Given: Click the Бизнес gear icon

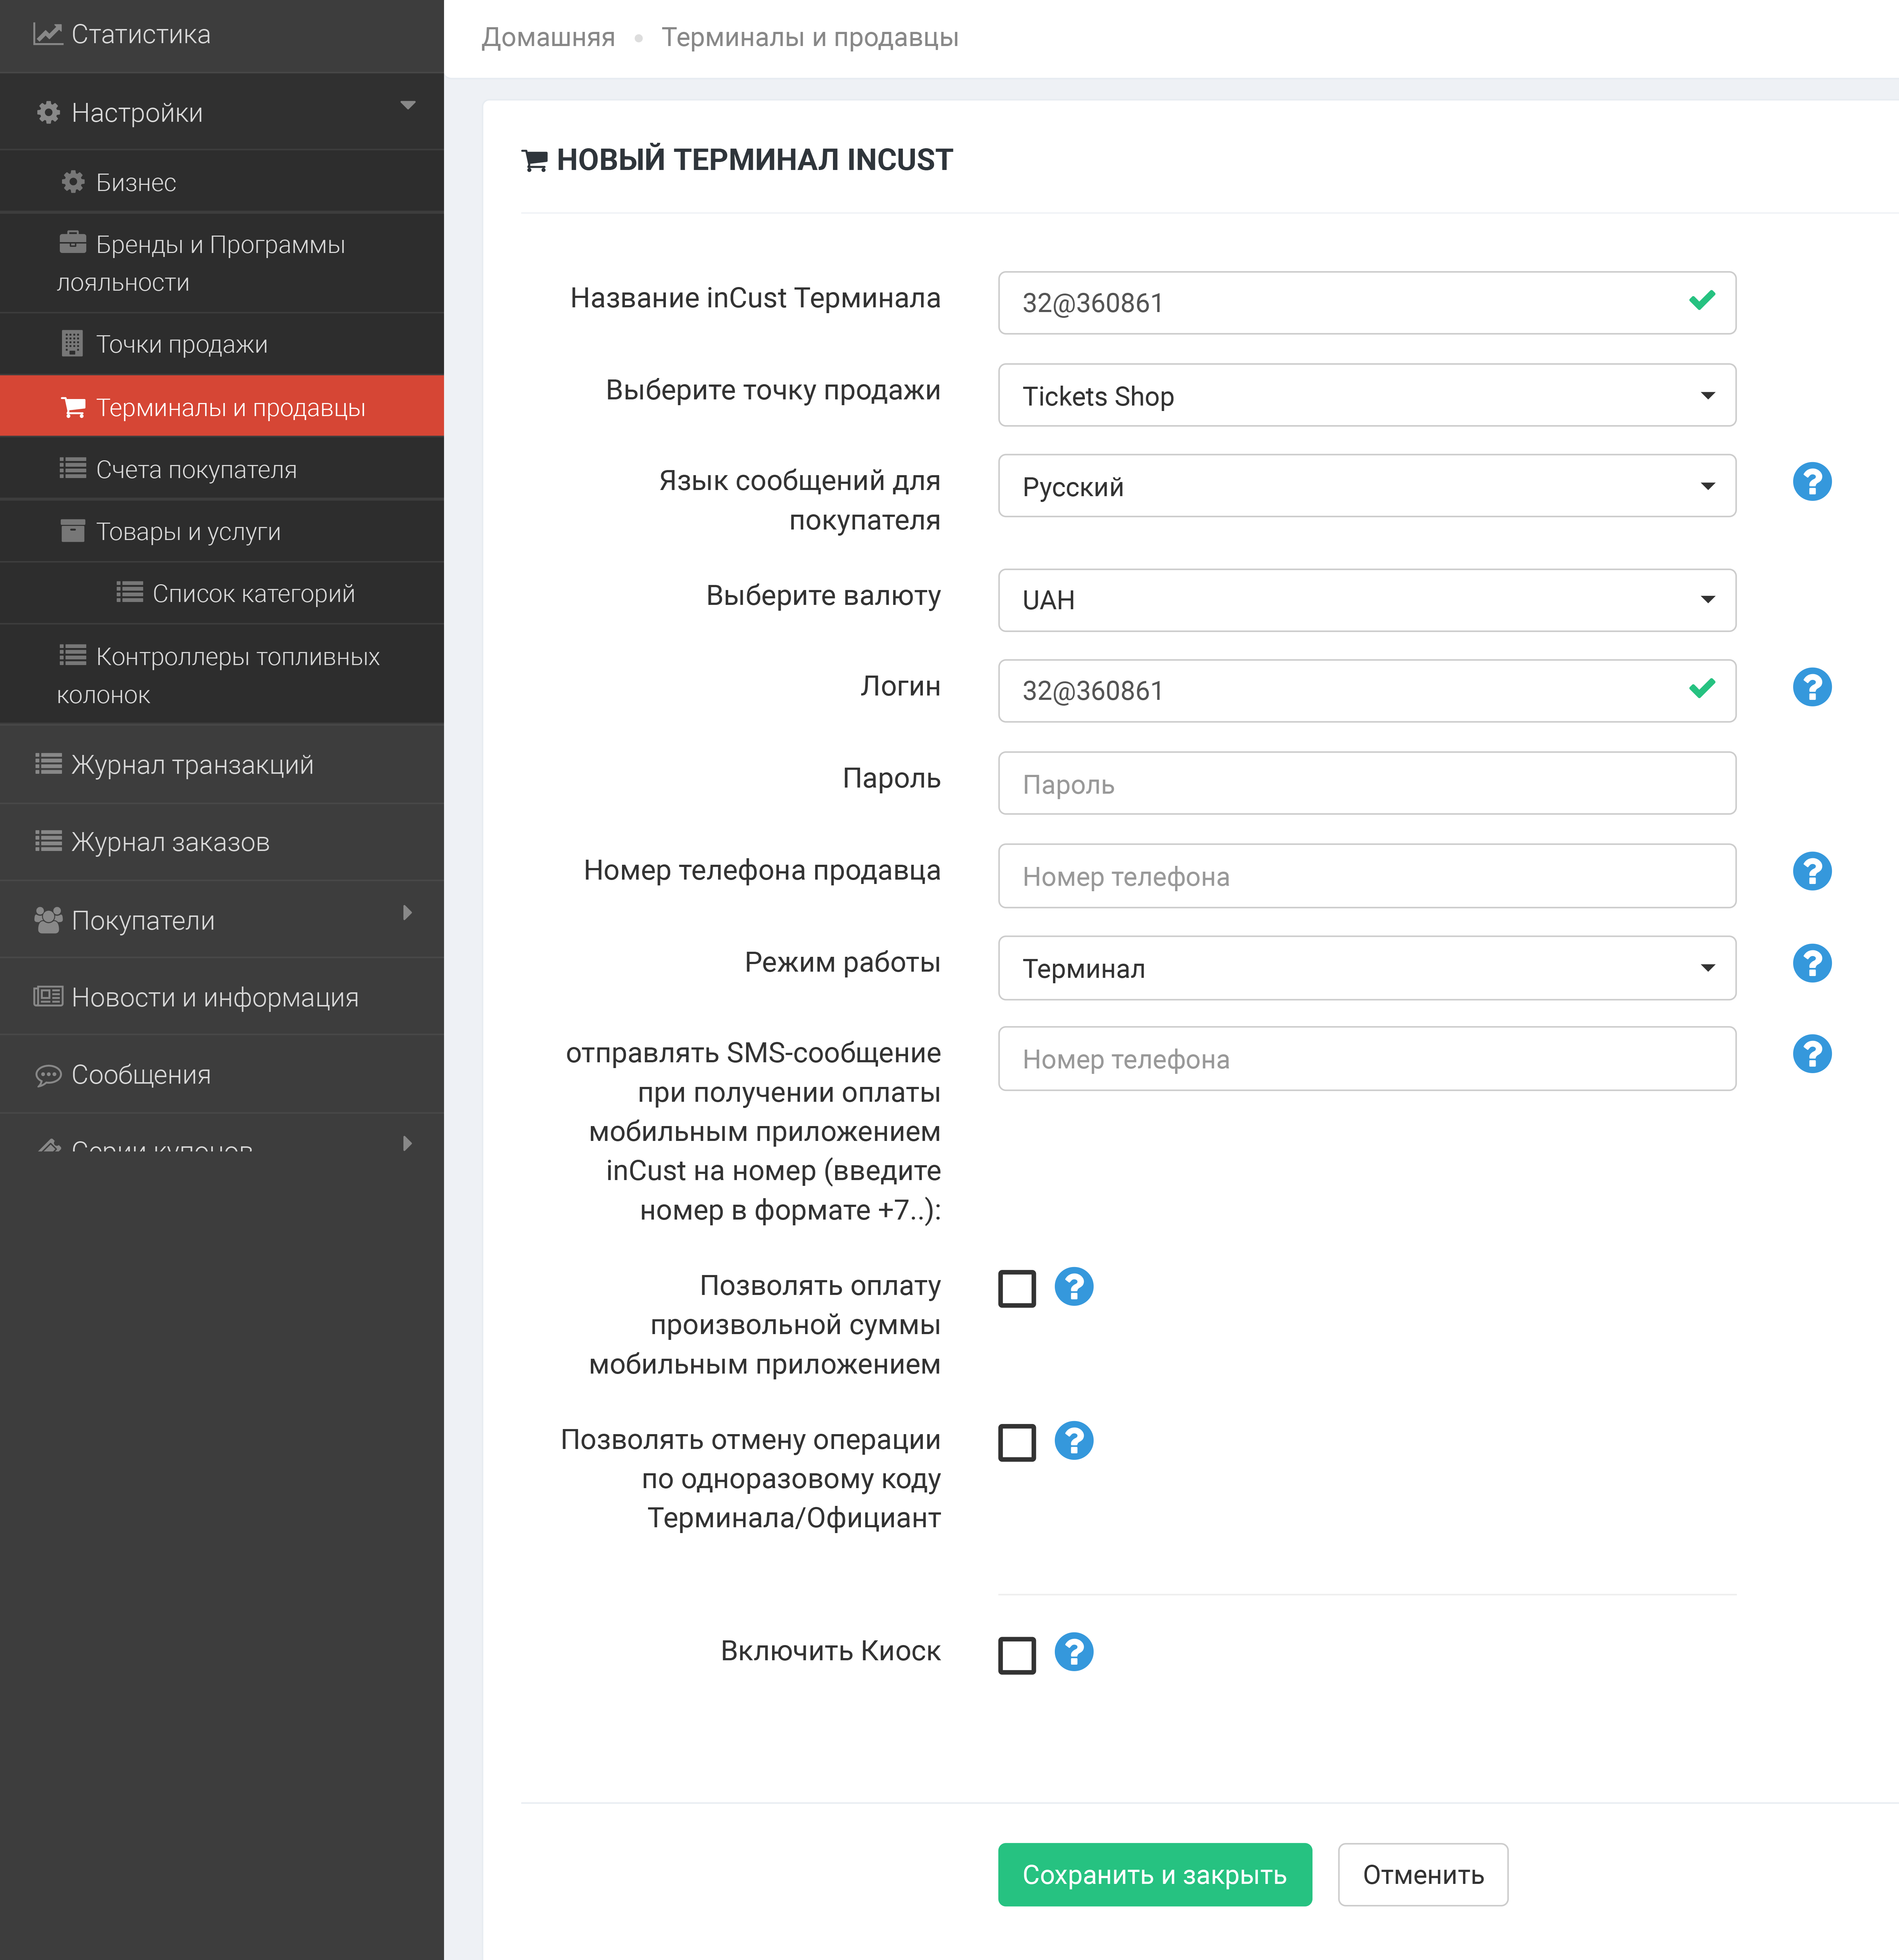Looking at the screenshot, I should (73, 182).
